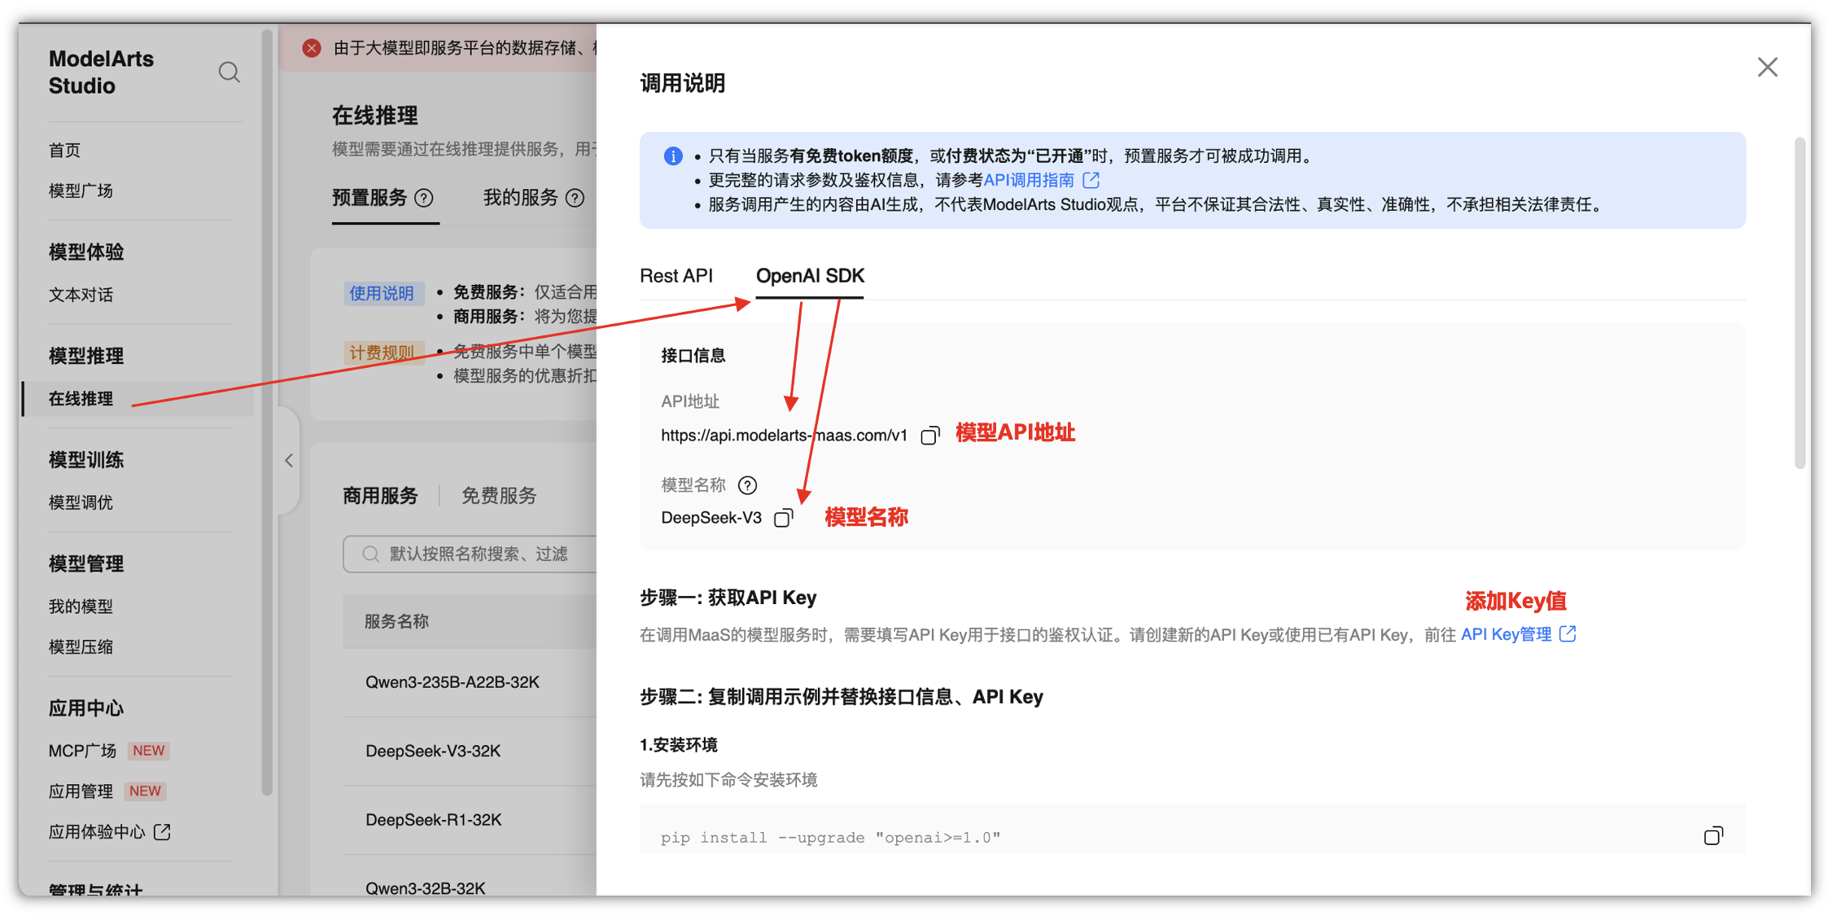Copy the API address URL
This screenshot has height=920, width=1828.
pyautogui.click(x=929, y=436)
